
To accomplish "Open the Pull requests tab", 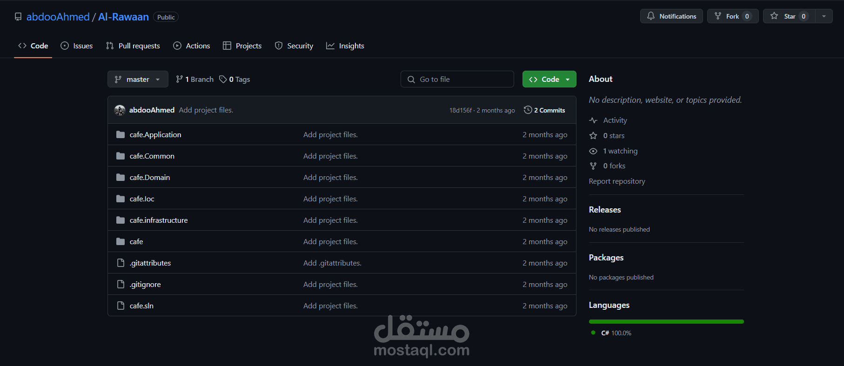I will click(133, 46).
